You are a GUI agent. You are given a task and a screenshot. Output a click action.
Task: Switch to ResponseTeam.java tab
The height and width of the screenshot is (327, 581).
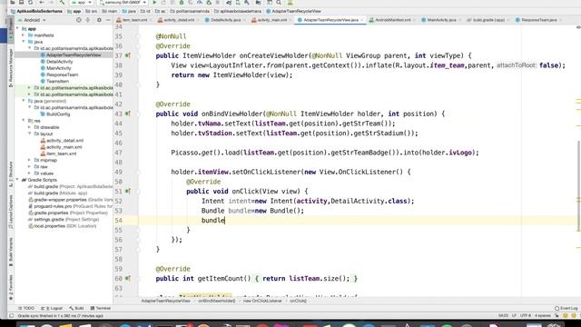click(538, 20)
